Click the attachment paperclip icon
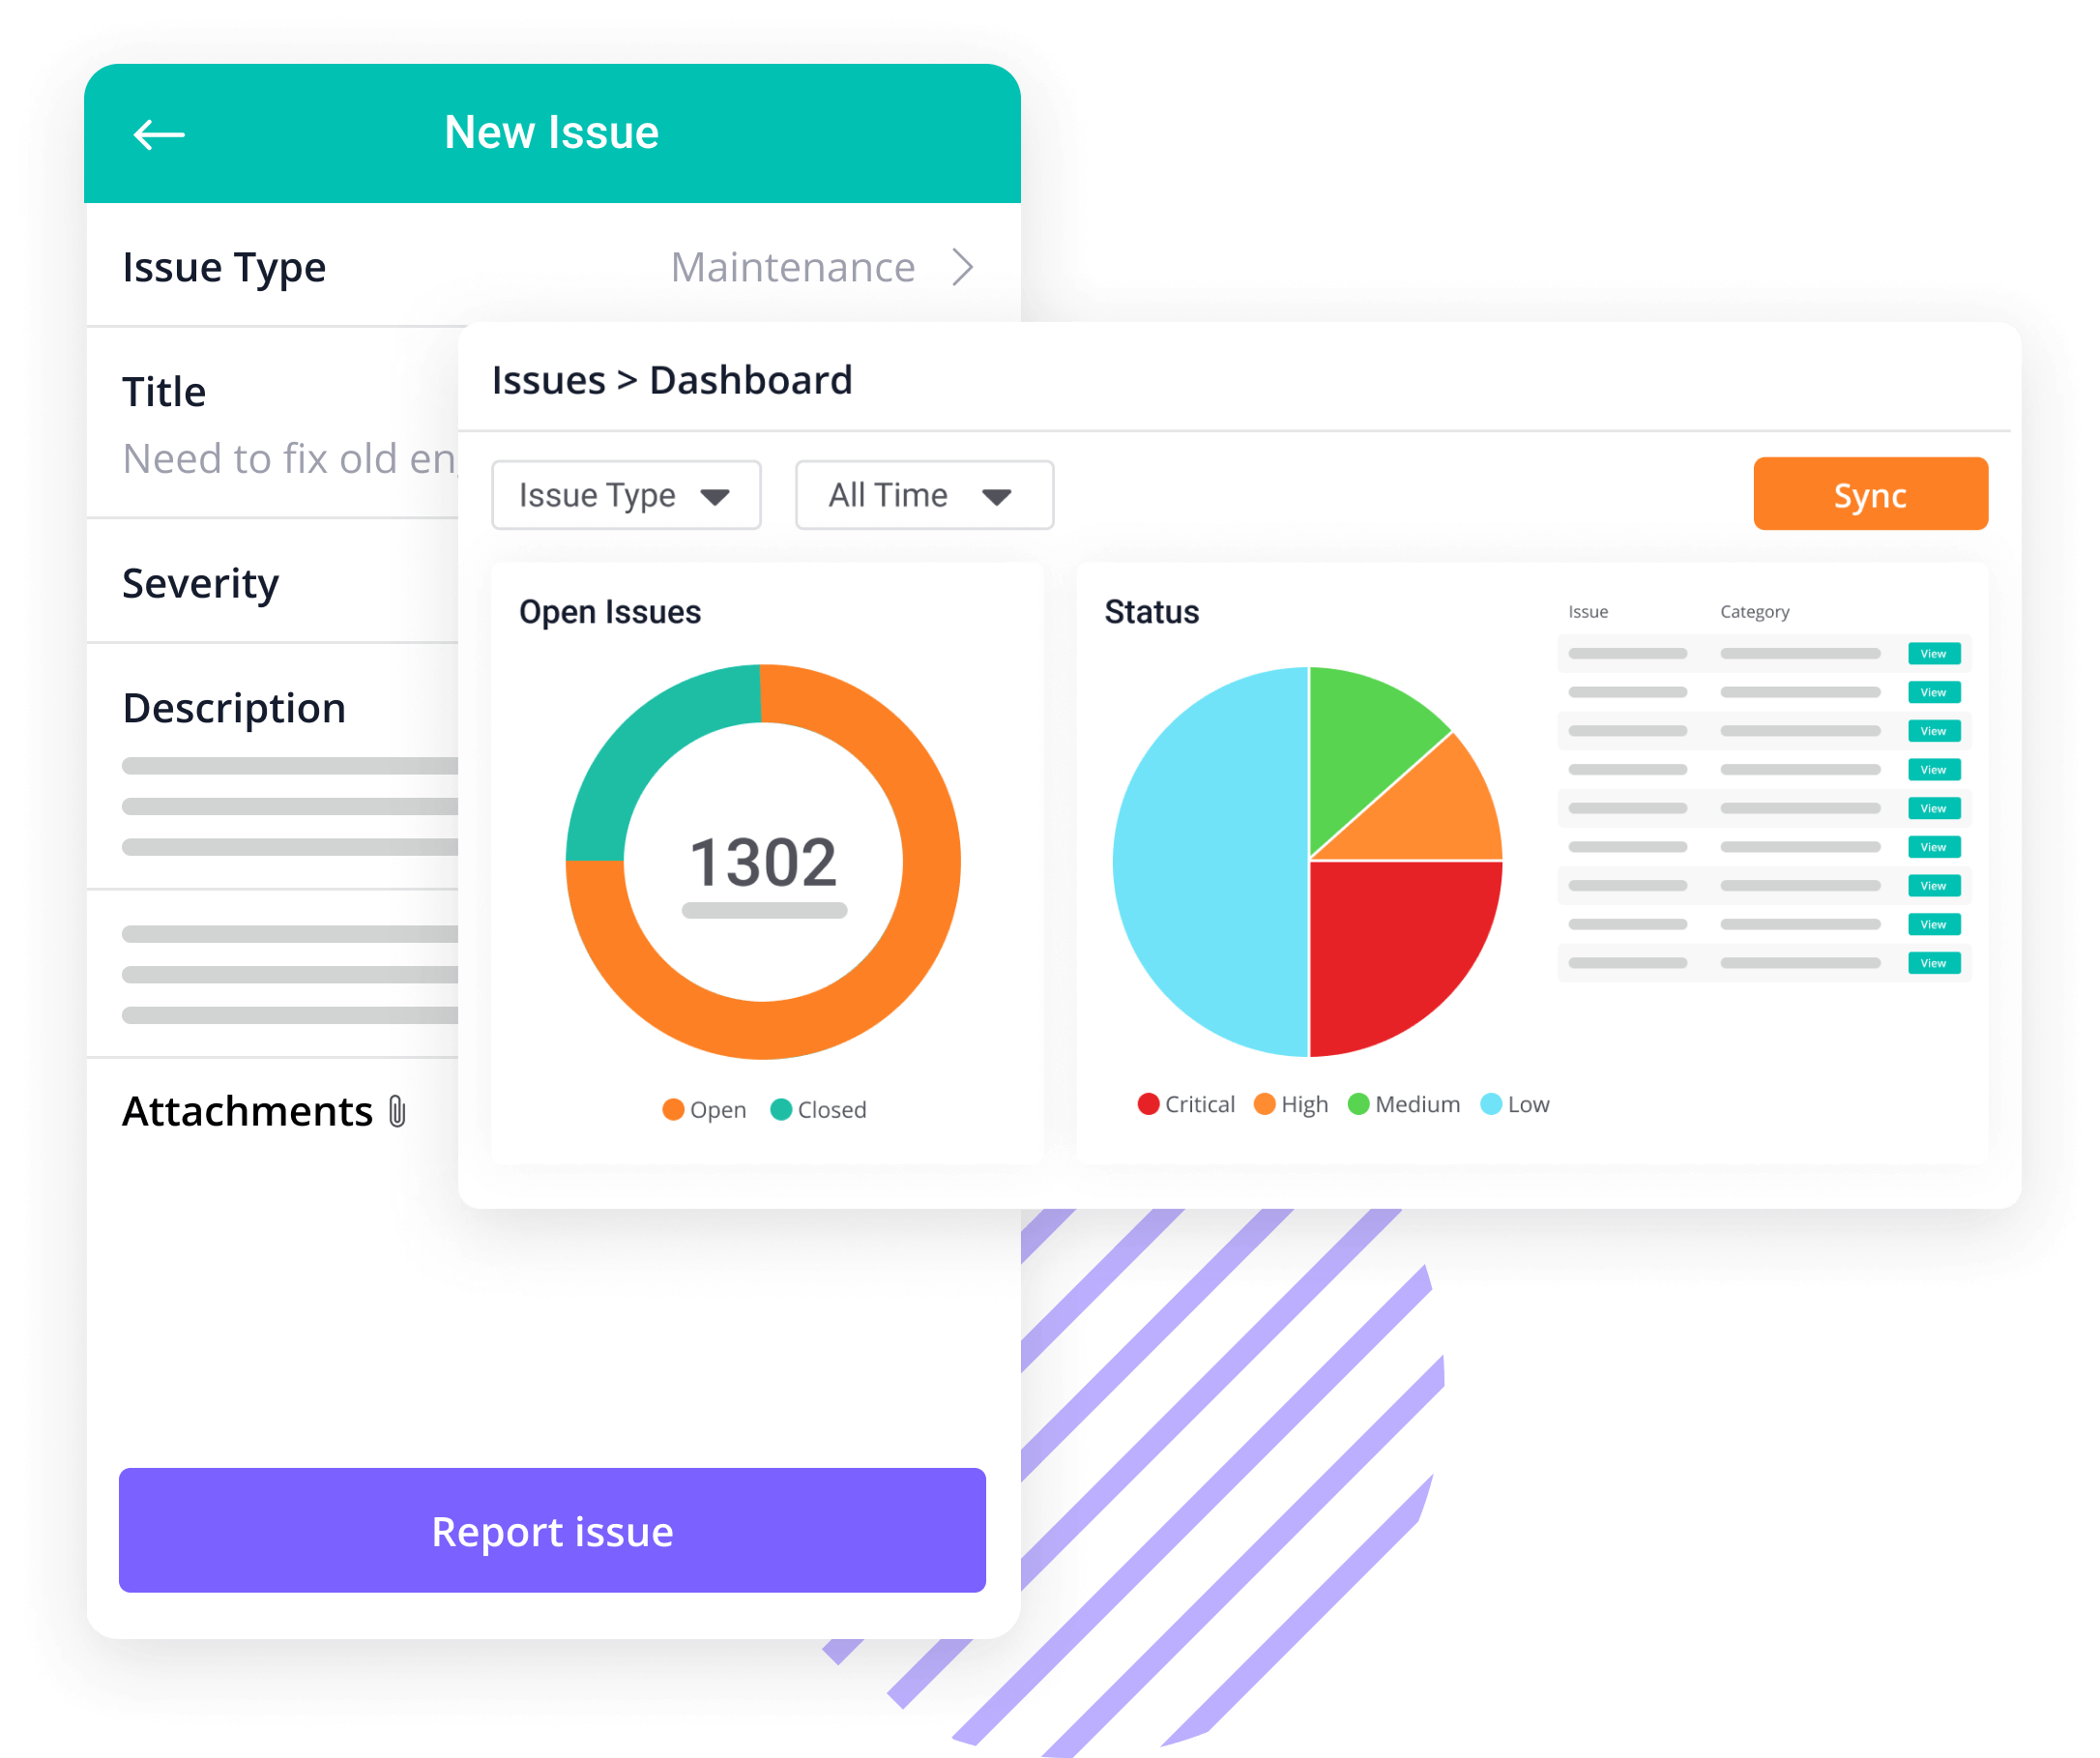 [406, 1113]
